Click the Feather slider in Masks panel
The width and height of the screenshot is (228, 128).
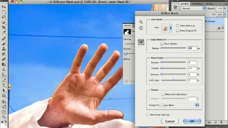(x=126, y=54)
